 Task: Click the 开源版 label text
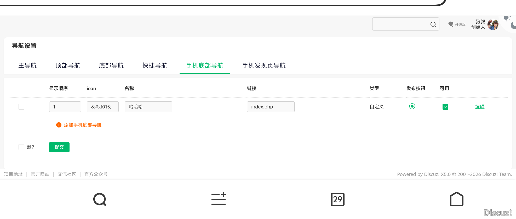[460, 24]
